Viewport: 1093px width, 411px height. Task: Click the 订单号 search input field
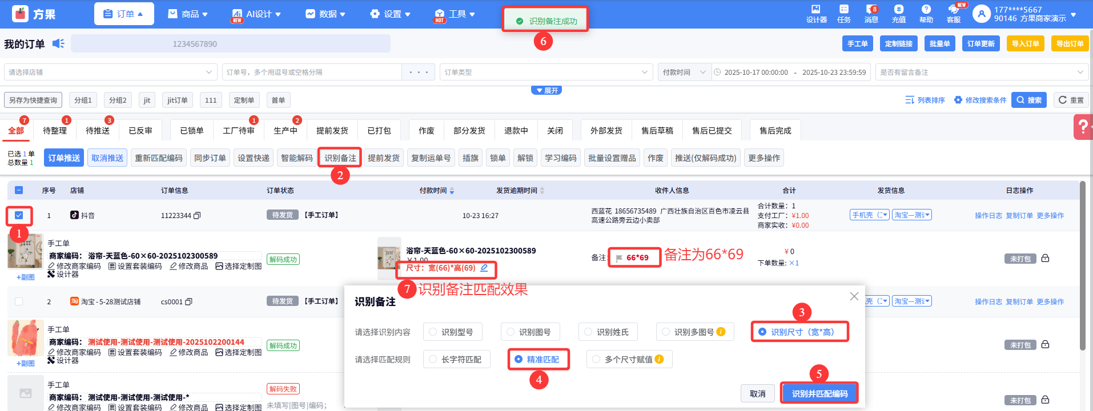coord(312,72)
